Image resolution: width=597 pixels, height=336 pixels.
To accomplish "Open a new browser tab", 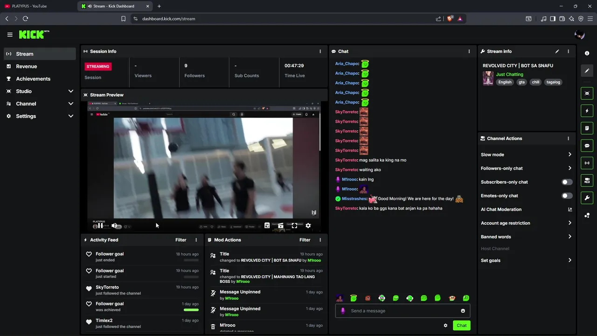I will pyautogui.click(x=159, y=6).
